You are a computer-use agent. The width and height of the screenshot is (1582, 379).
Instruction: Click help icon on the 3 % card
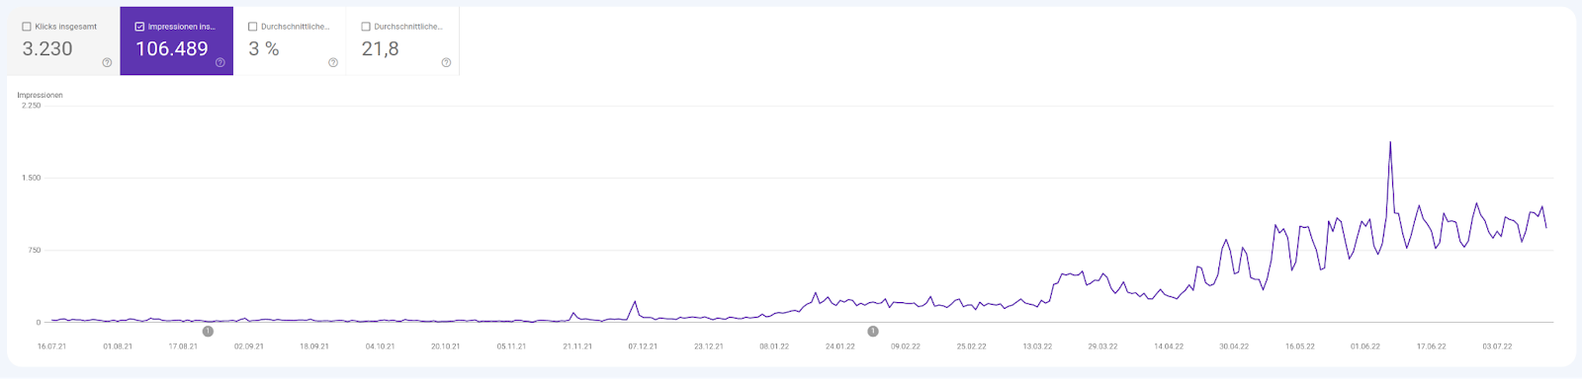(333, 62)
